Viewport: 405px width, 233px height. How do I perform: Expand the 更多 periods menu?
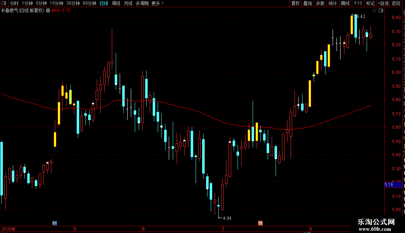coord(157,3)
